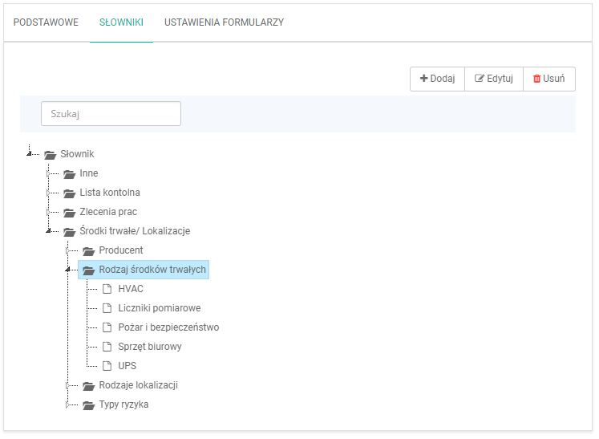The image size is (599, 439).
Task: Focus the Szukaj search field
Action: (111, 114)
